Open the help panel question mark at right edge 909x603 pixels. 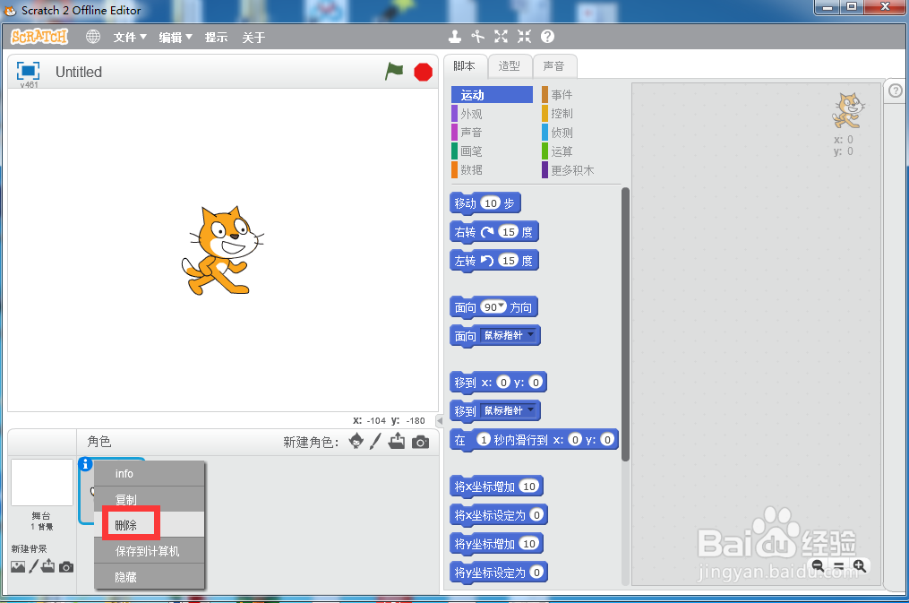[x=896, y=90]
